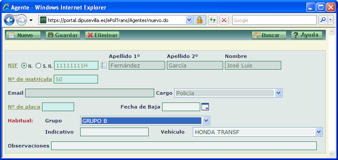This screenshot has width=338, height=160.
Task: Open the Buscar search button
Action: pos(269,35)
